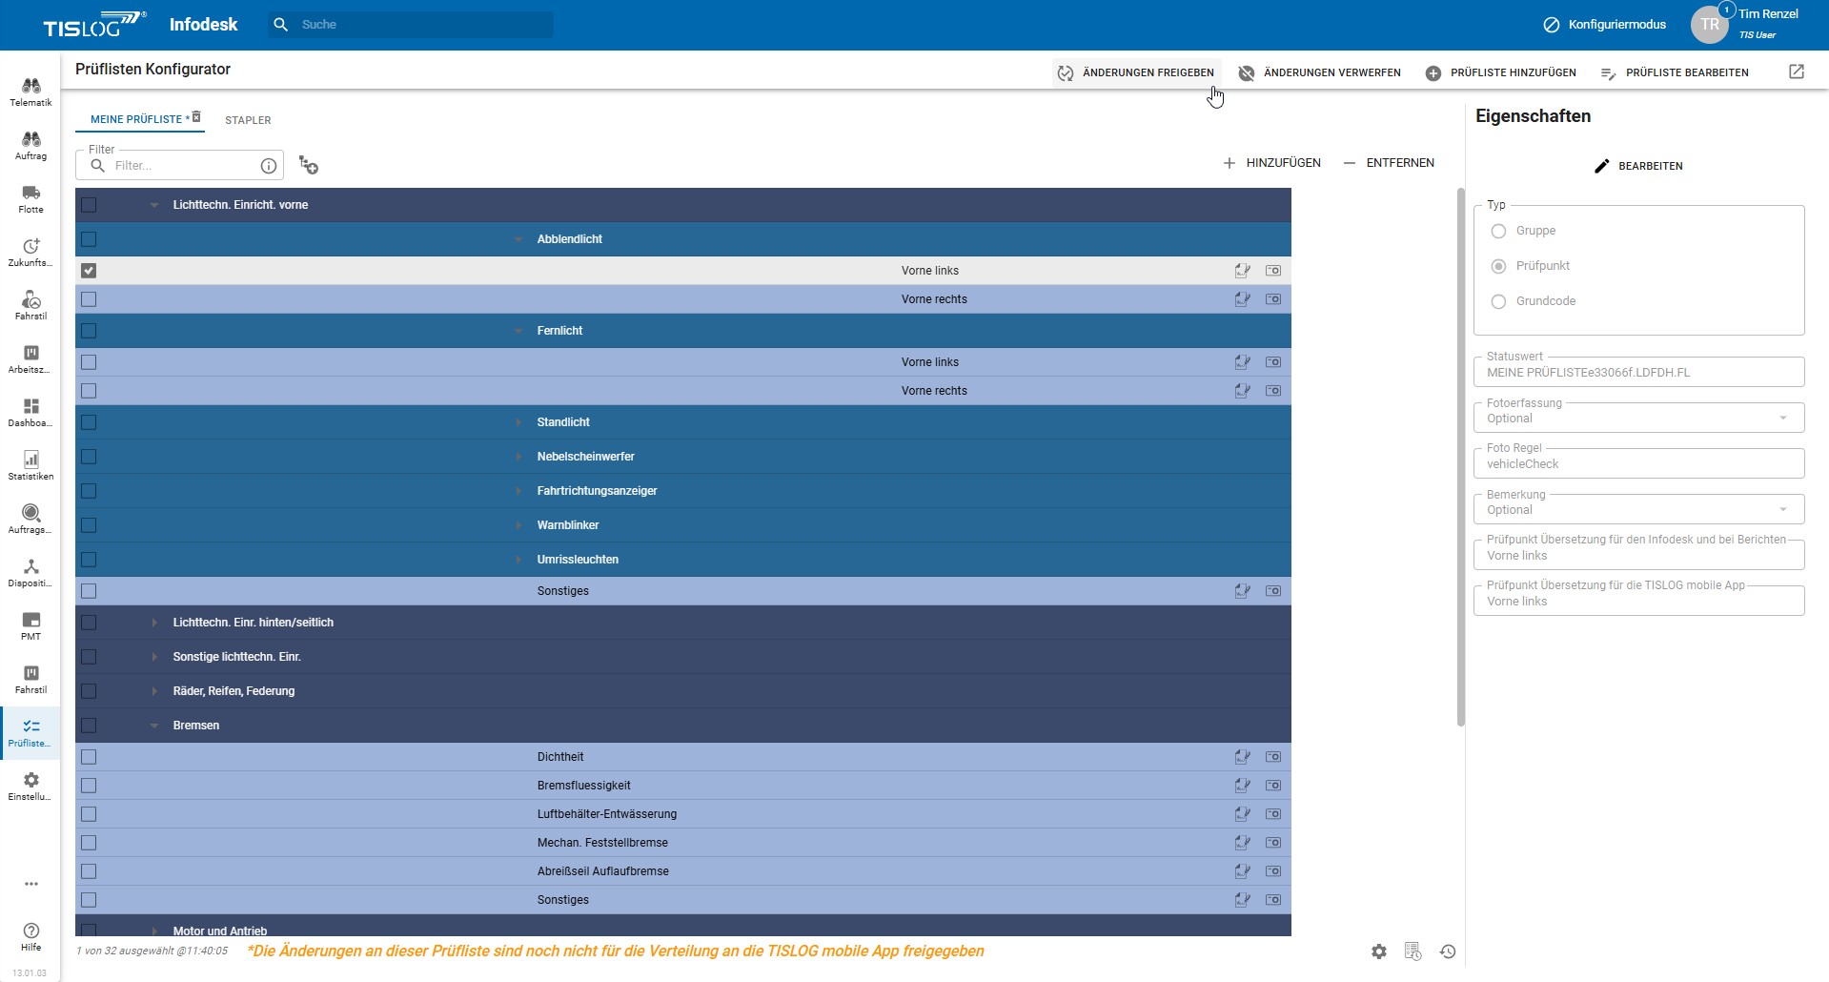1829x982 pixels.
Task: Click camera icon in Dichtheit row
Action: pyautogui.click(x=1273, y=757)
